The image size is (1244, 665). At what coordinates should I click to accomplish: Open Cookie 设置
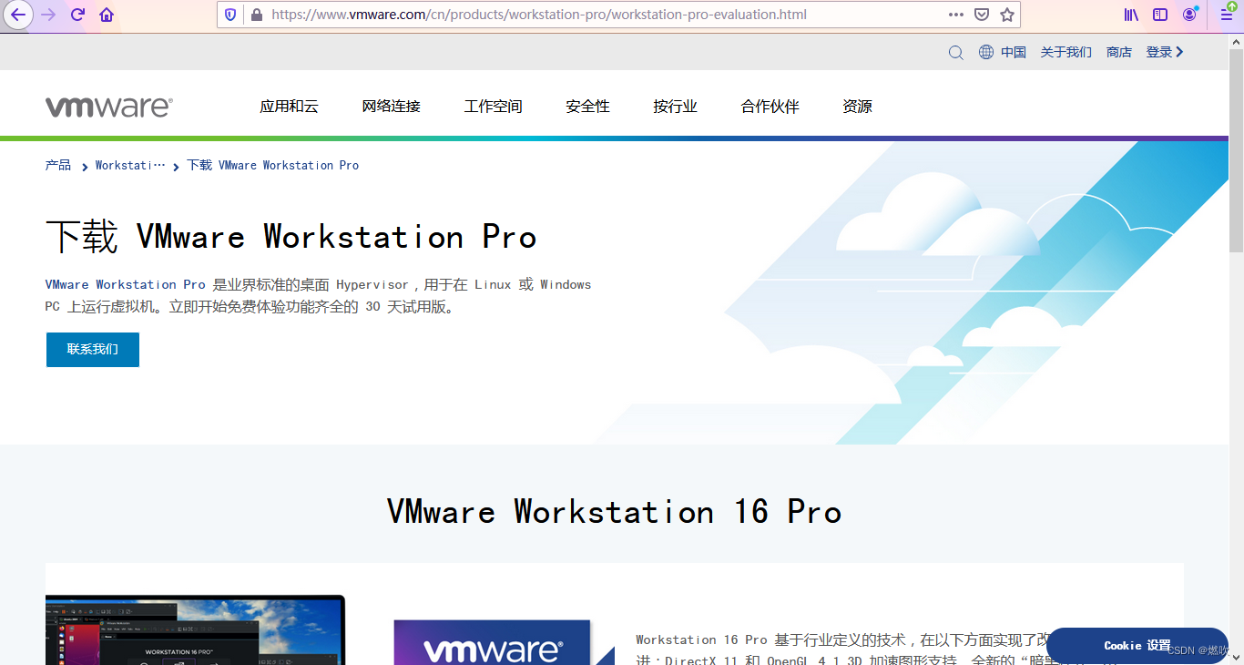click(x=1136, y=645)
